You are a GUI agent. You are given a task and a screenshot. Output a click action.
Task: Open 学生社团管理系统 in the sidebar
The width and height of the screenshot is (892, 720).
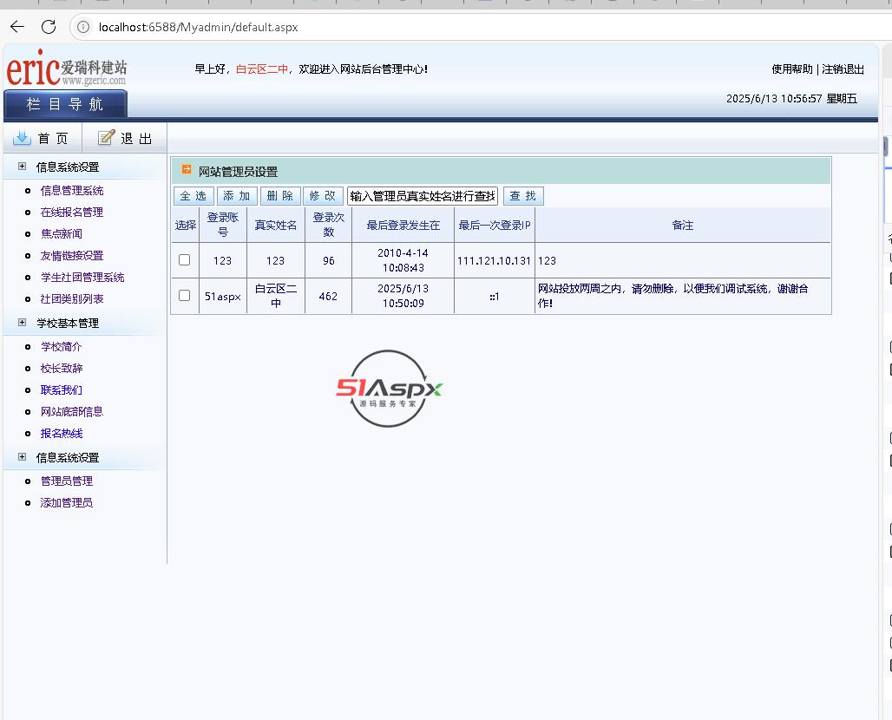click(x=82, y=278)
